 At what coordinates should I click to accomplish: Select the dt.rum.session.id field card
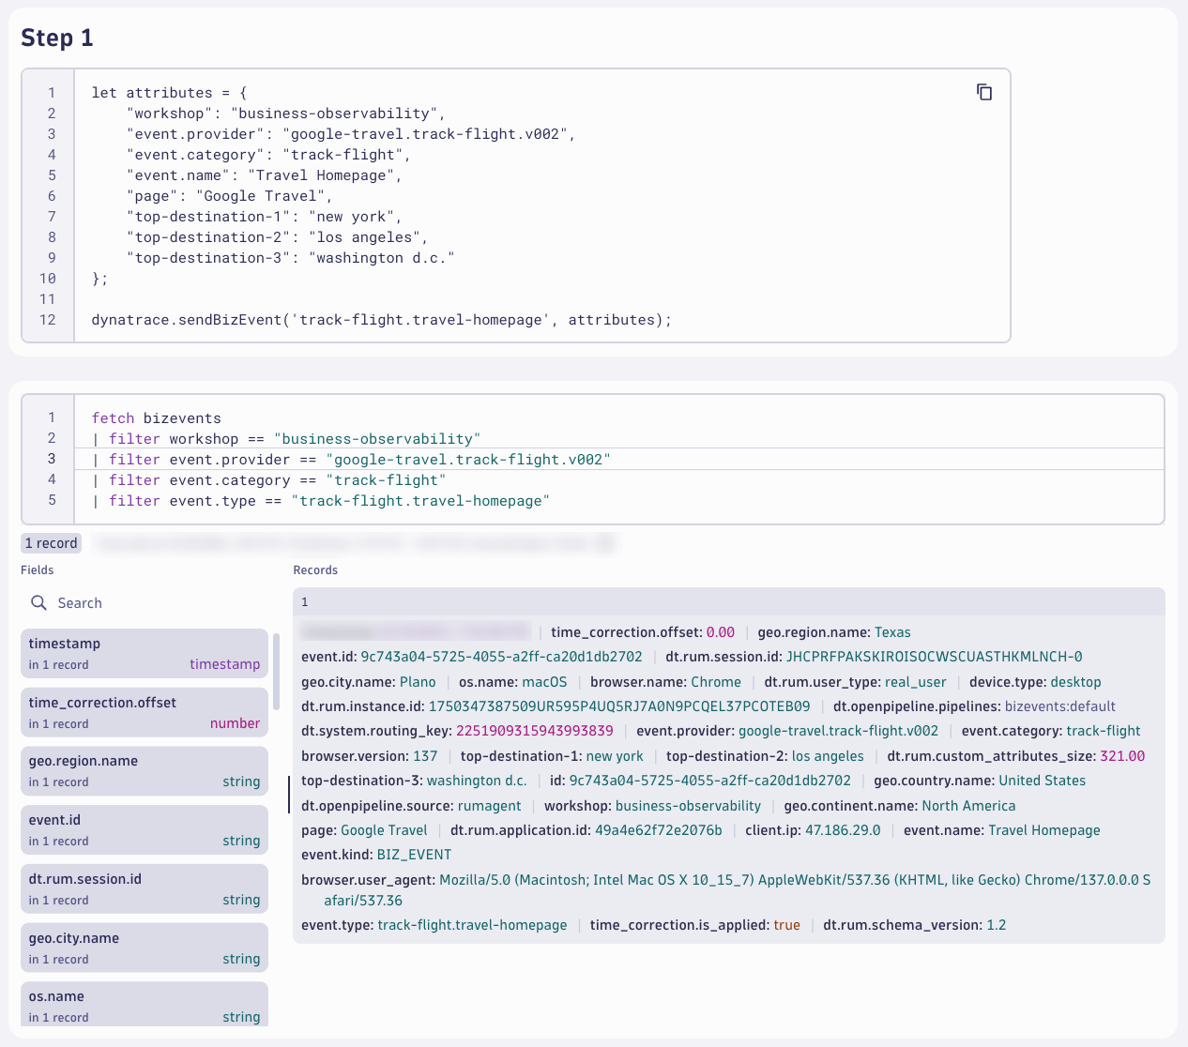click(145, 889)
